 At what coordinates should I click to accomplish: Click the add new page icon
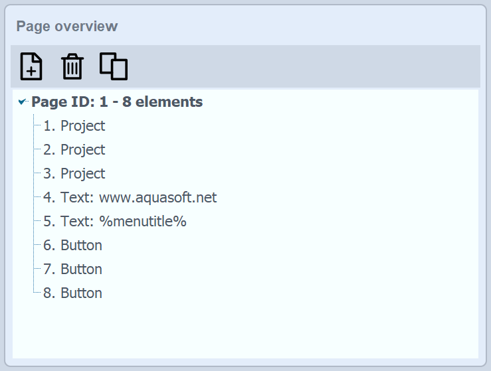pos(31,66)
